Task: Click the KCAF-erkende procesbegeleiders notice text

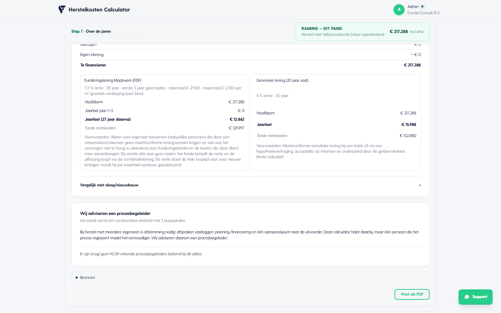Action: pyautogui.click(x=141, y=254)
